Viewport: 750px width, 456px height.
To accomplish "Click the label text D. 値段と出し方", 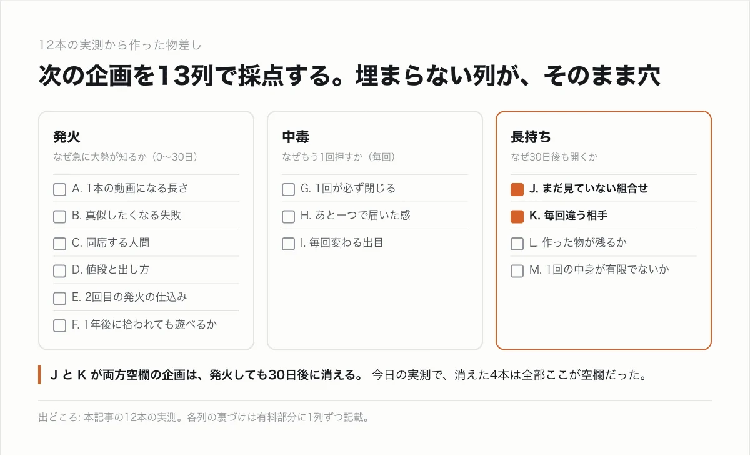I will tap(111, 270).
